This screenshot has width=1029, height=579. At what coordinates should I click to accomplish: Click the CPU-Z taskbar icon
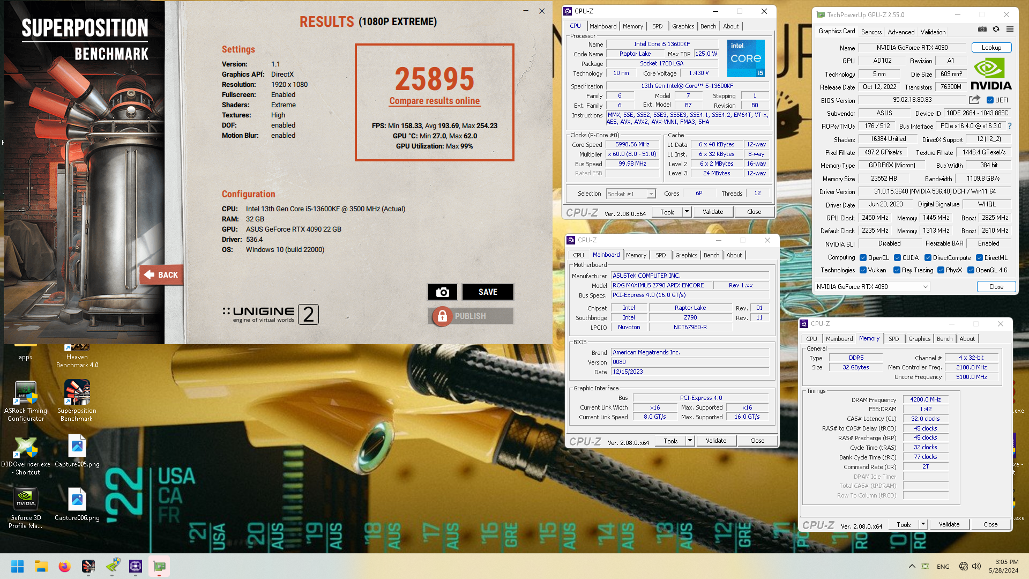pos(136,566)
